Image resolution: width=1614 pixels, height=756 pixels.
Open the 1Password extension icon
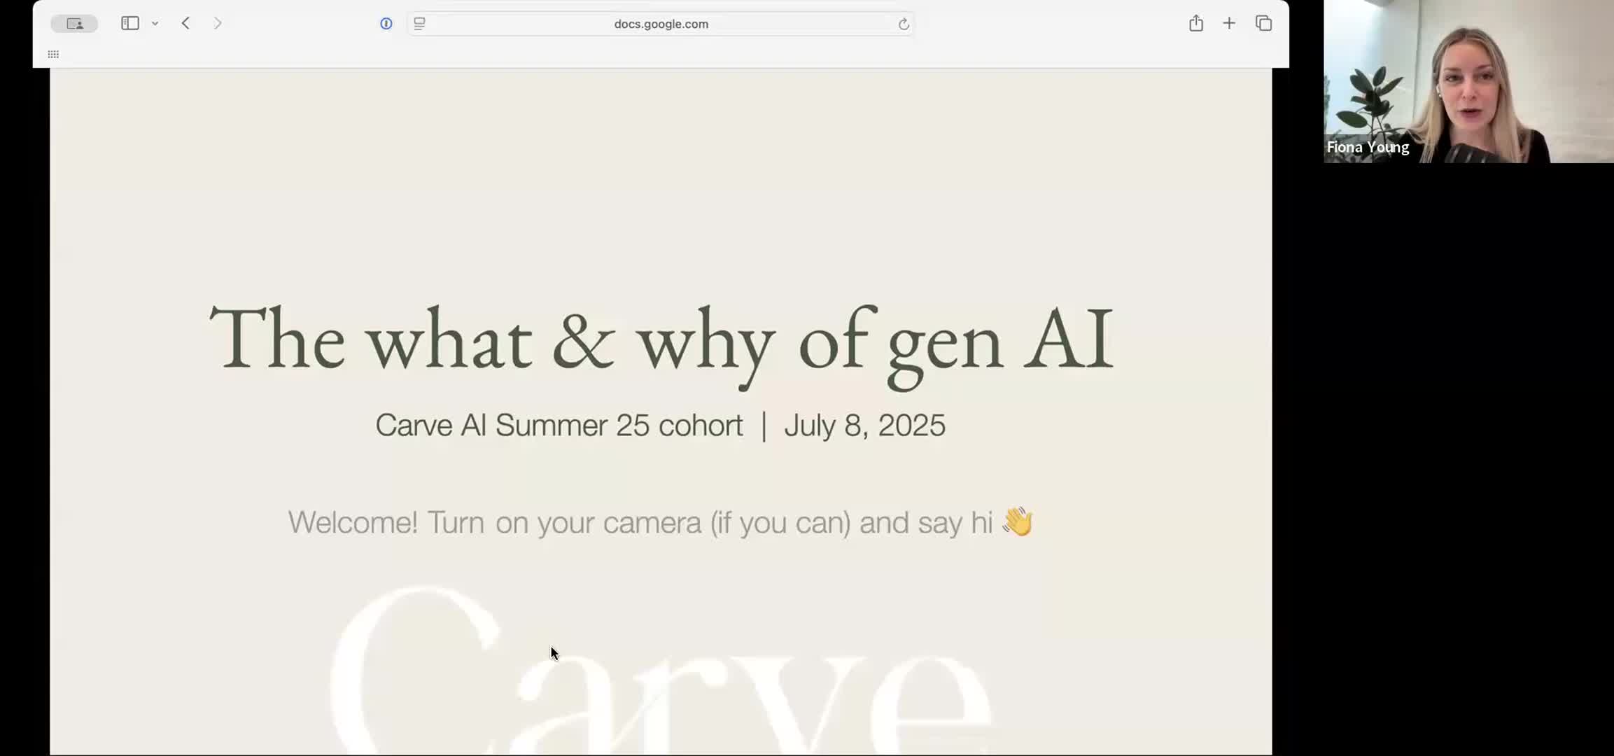(386, 24)
